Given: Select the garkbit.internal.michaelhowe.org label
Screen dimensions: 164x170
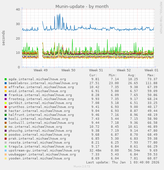Looking at the screenshot, I should coord(40,103).
